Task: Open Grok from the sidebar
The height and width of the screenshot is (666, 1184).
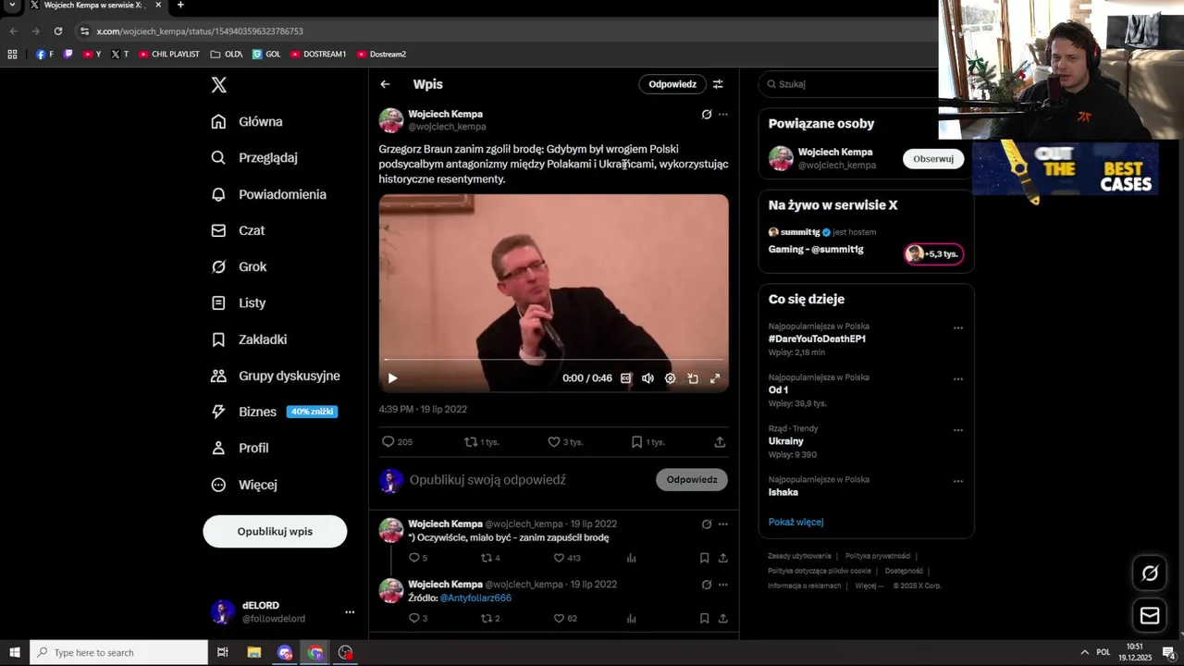Action: tap(239, 266)
